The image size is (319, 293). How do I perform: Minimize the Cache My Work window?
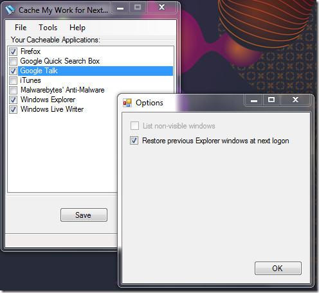[120, 8]
